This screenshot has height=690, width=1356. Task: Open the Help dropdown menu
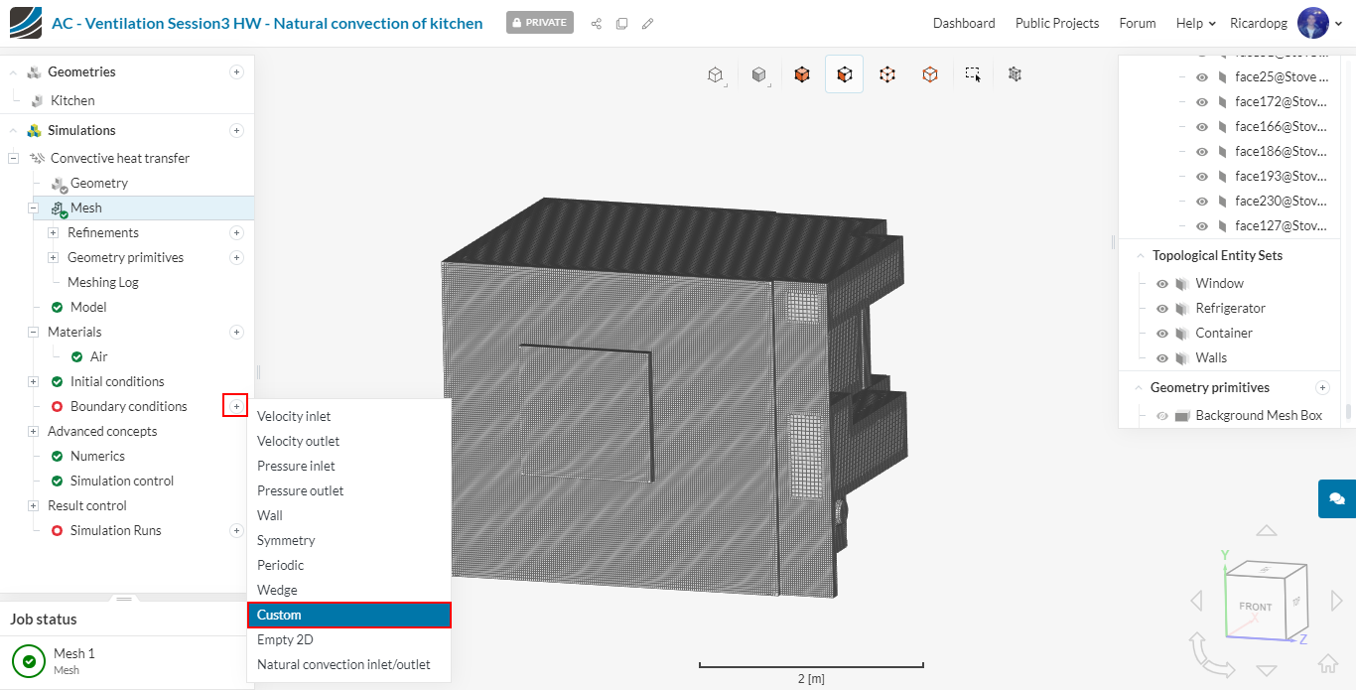pos(1195,23)
